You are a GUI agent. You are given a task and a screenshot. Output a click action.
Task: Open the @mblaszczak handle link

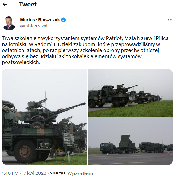point(34,26)
